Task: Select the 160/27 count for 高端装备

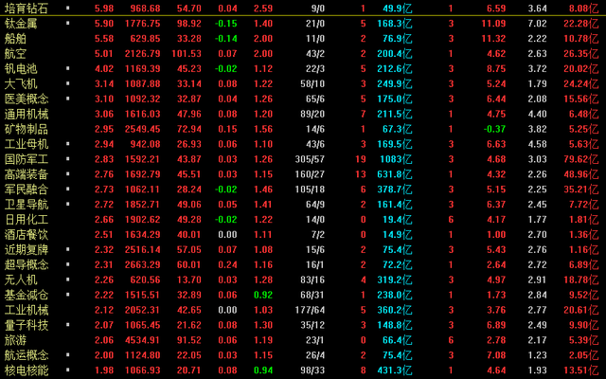Action: (x=310, y=174)
